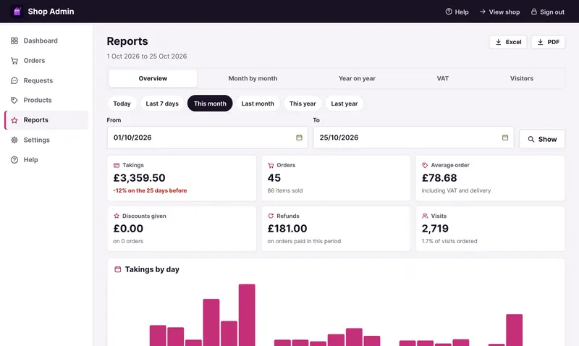Click the Settings gear icon in sidebar
Screen dimensions: 579x346
click(14, 140)
